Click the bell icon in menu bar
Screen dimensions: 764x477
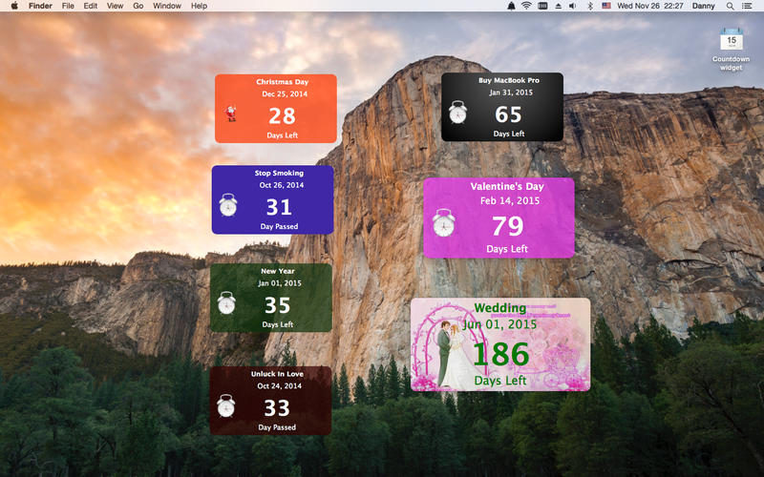pyautogui.click(x=510, y=6)
